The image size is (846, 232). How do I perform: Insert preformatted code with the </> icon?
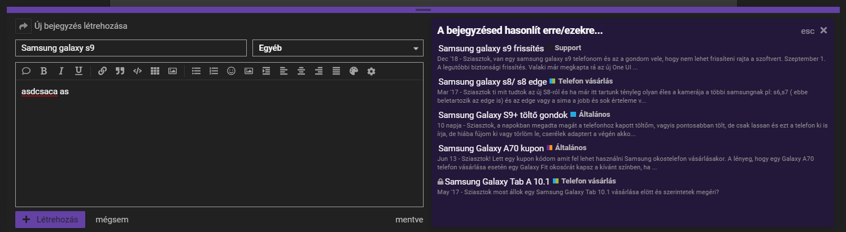click(137, 71)
